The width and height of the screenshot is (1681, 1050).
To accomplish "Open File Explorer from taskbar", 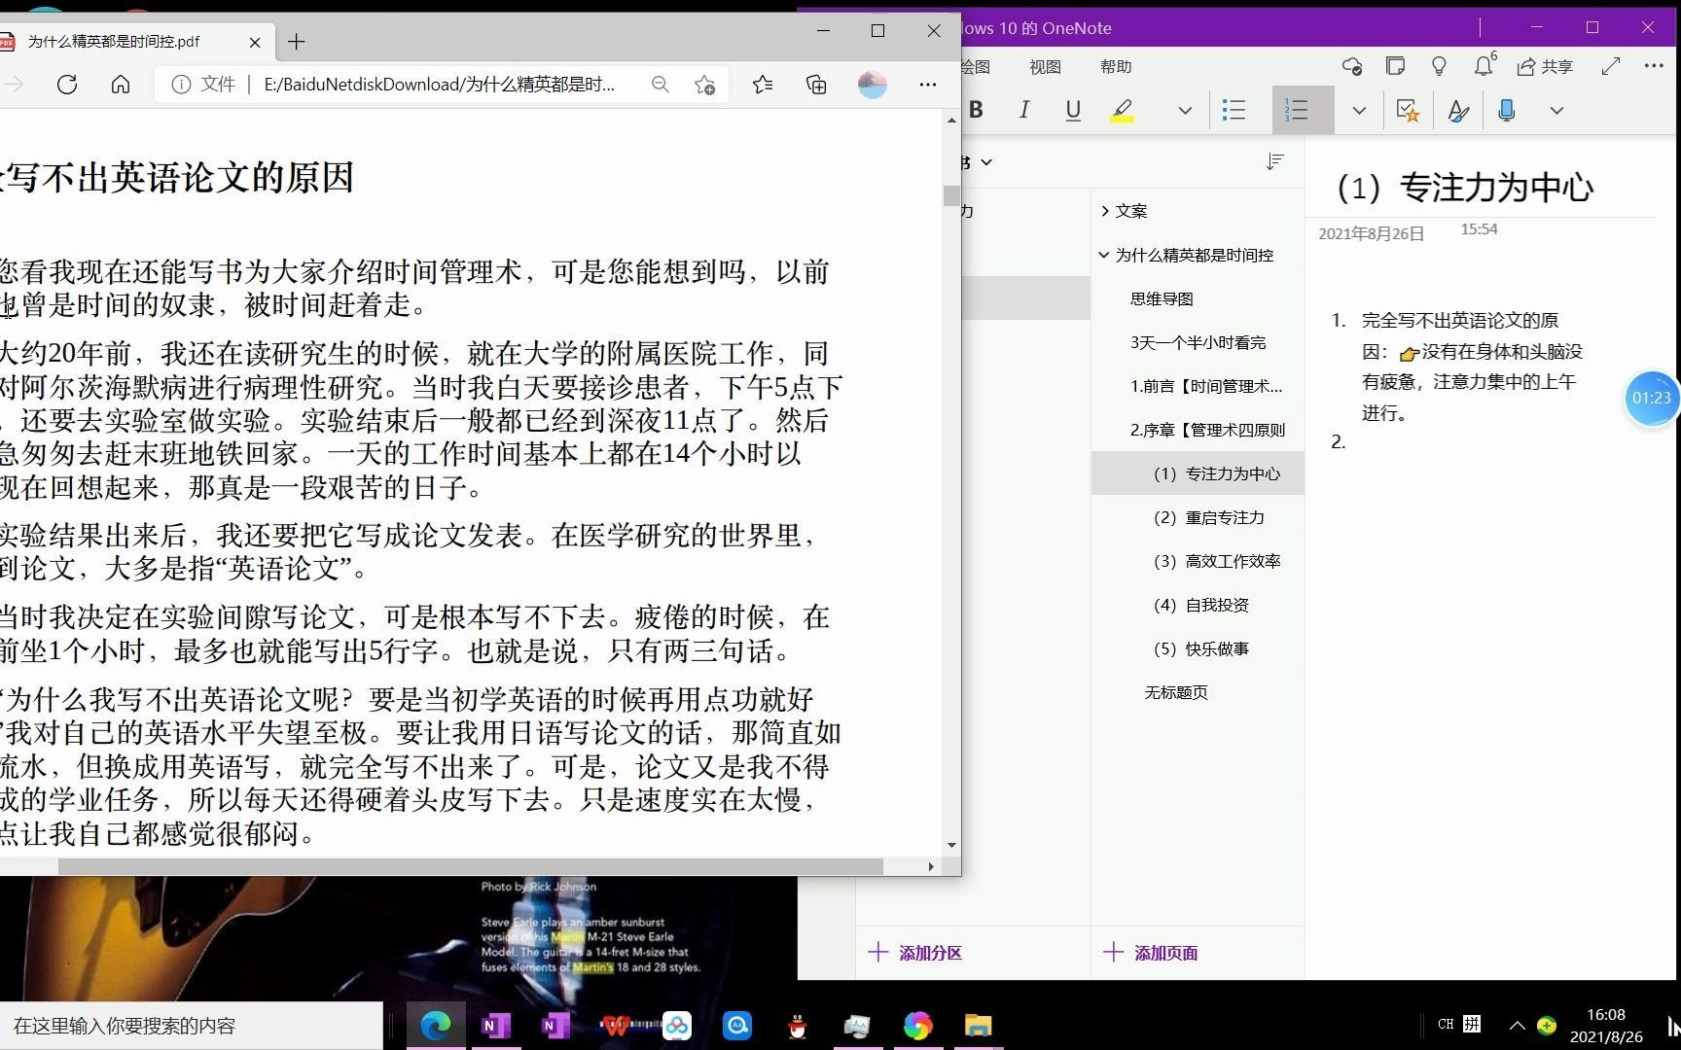I will click(978, 1026).
